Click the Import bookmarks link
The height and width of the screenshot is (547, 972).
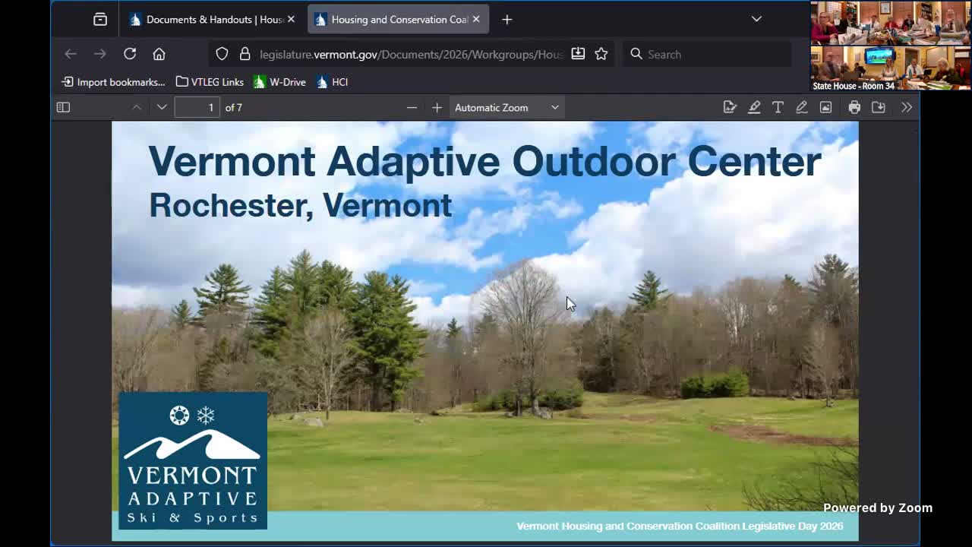(x=112, y=81)
